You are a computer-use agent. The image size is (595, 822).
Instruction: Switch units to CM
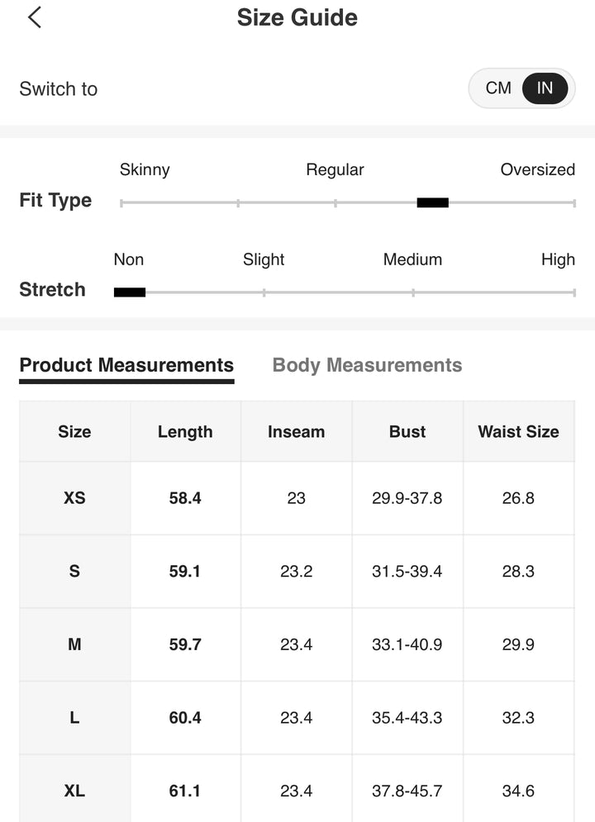(498, 88)
